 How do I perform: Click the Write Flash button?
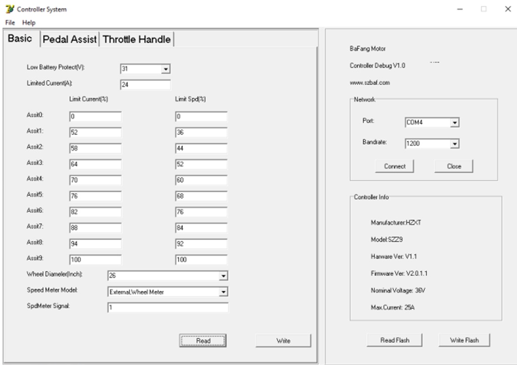pos(464,340)
